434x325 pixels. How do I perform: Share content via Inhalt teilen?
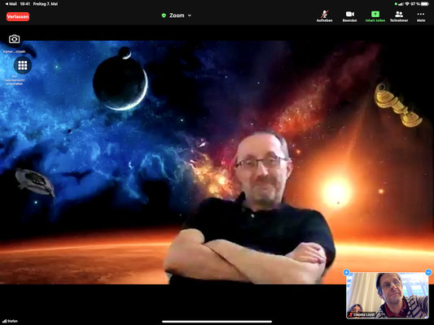point(375,16)
